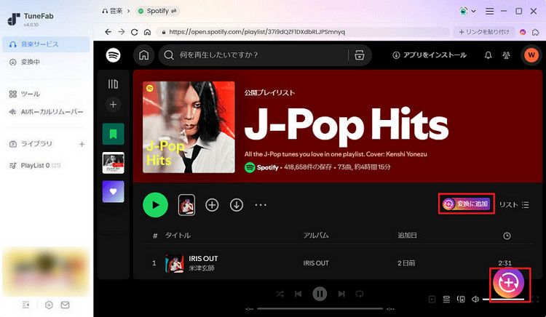This screenshot has width=546, height=317.
Task: Open the browse icon in the search bar
Action: [360, 55]
